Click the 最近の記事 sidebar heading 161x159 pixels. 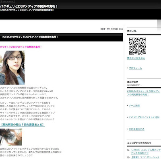point(132,82)
